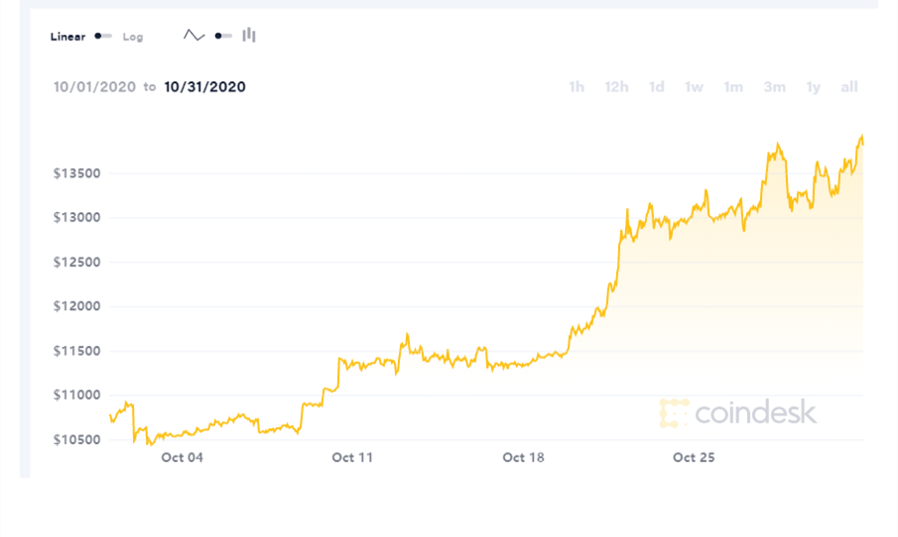Toggle the Linear/Log scale switch
This screenshot has height=537, width=898.
[x=103, y=37]
